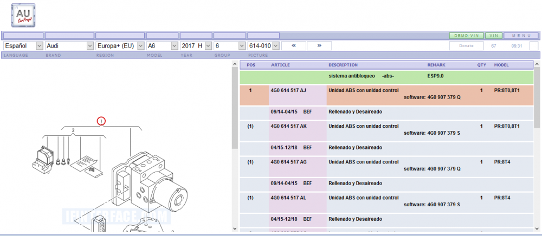
Task: Click the diagram pane vertical scrollbar thumb
Action: click(235, 108)
